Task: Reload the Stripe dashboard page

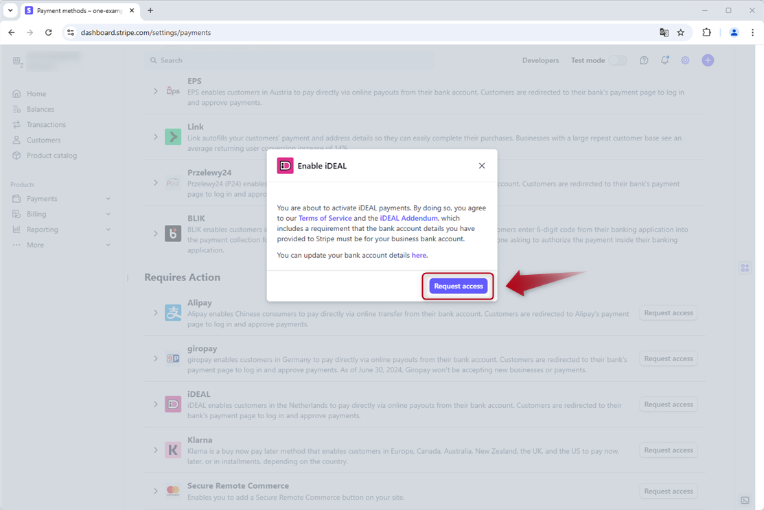Action: click(x=48, y=33)
